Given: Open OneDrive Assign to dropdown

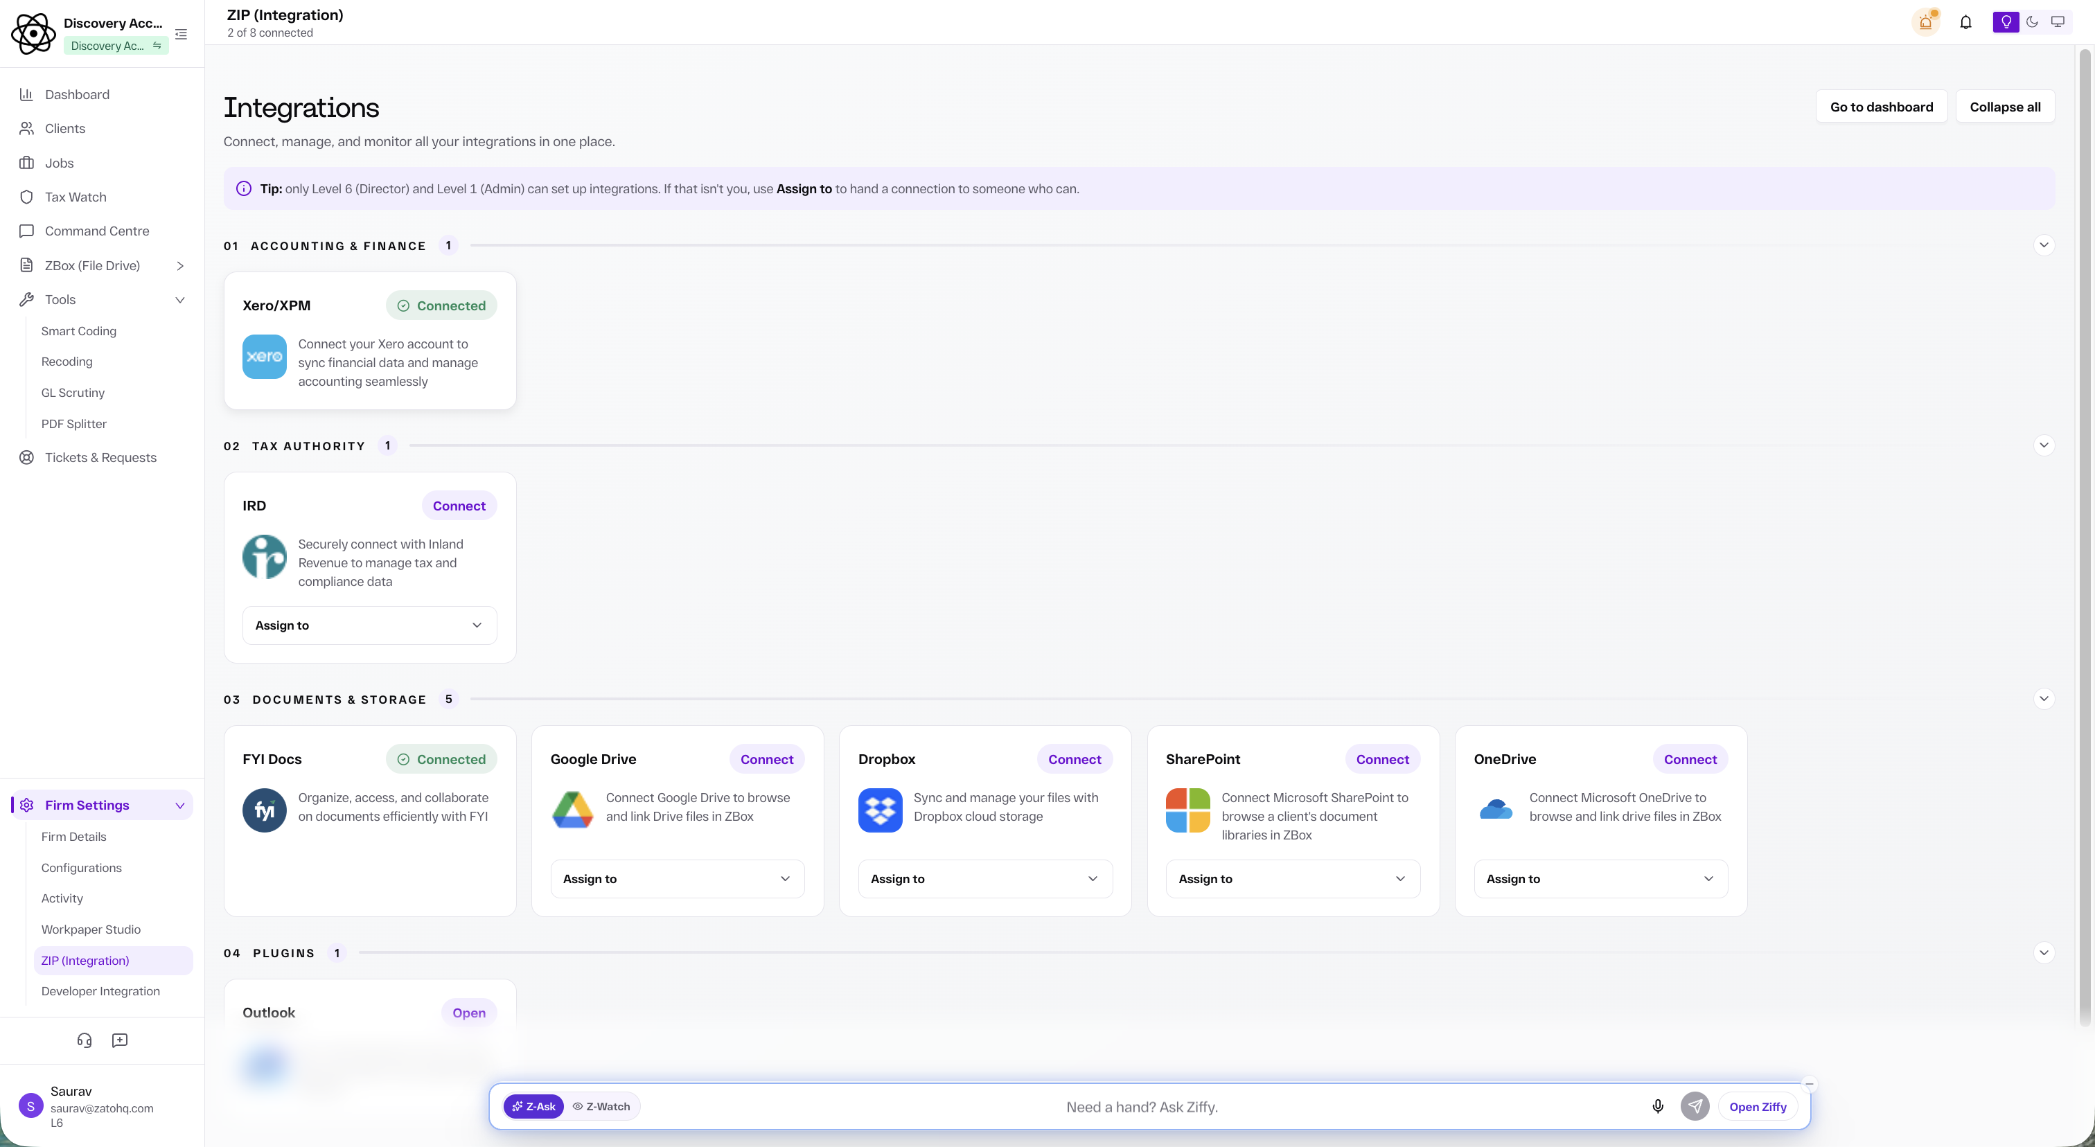Looking at the screenshot, I should pos(1600,879).
